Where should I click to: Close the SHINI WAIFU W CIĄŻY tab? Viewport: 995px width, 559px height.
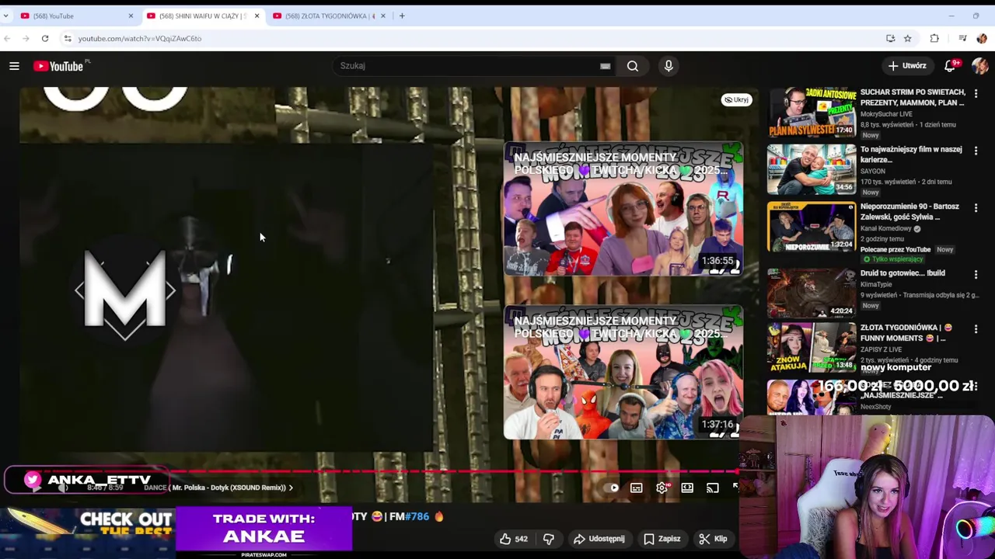pyautogui.click(x=257, y=16)
